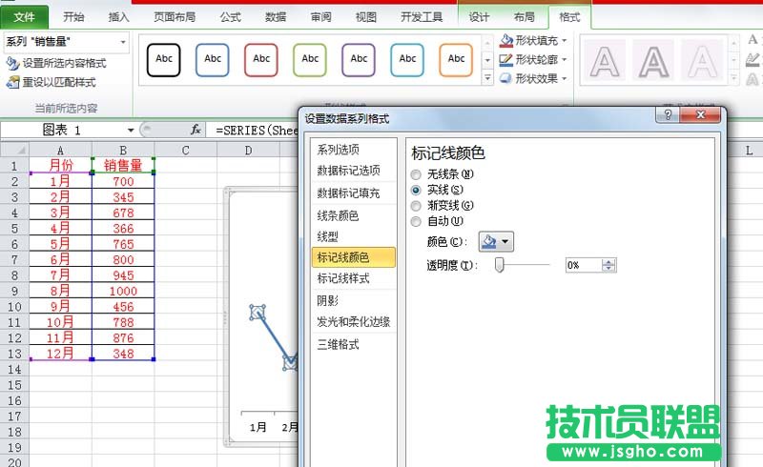Switch to the 视图 ribbon tab
763x467 pixels.
click(x=366, y=17)
